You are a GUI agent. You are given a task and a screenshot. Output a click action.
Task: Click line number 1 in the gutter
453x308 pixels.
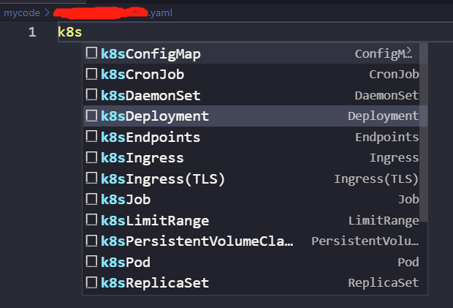pyautogui.click(x=32, y=32)
